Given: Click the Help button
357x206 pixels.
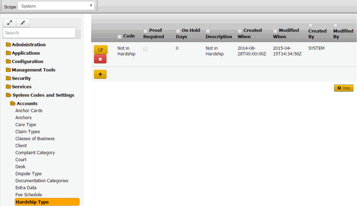Looking at the screenshot, I should (x=344, y=88).
